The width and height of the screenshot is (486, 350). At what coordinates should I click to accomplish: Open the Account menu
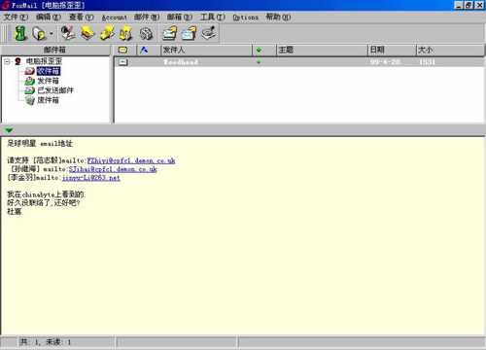pyautogui.click(x=114, y=17)
